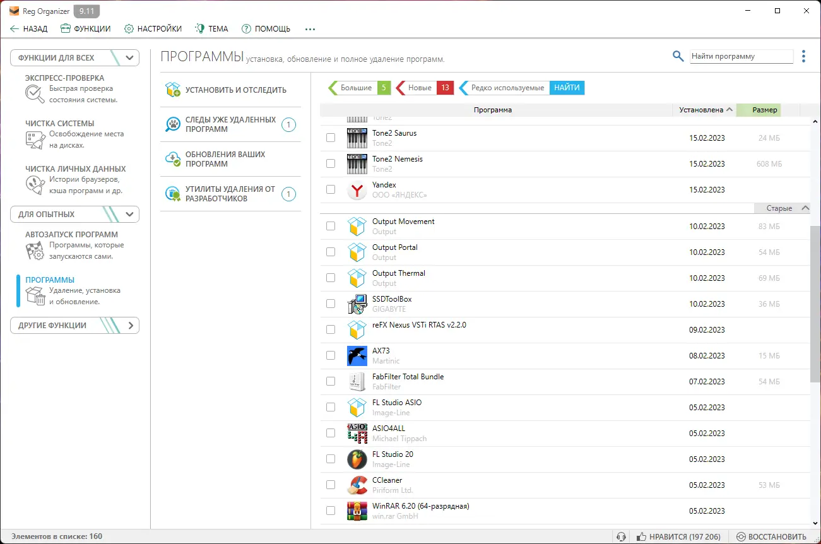
Task: Click the Tone2 Nemesis keyboard icon
Action: [x=357, y=164]
